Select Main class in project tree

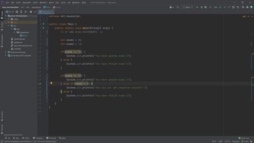tap(23, 36)
